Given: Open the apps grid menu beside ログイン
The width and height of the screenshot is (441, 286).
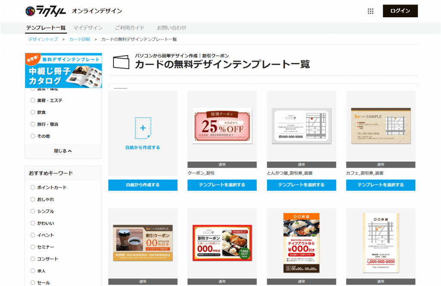Looking at the screenshot, I should (x=370, y=11).
